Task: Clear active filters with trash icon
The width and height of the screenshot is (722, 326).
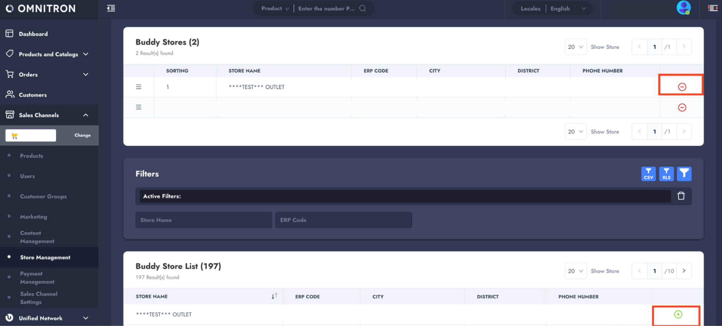Action: [x=681, y=196]
